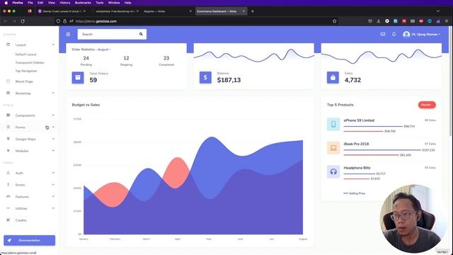Open the Blank Page link

click(24, 81)
